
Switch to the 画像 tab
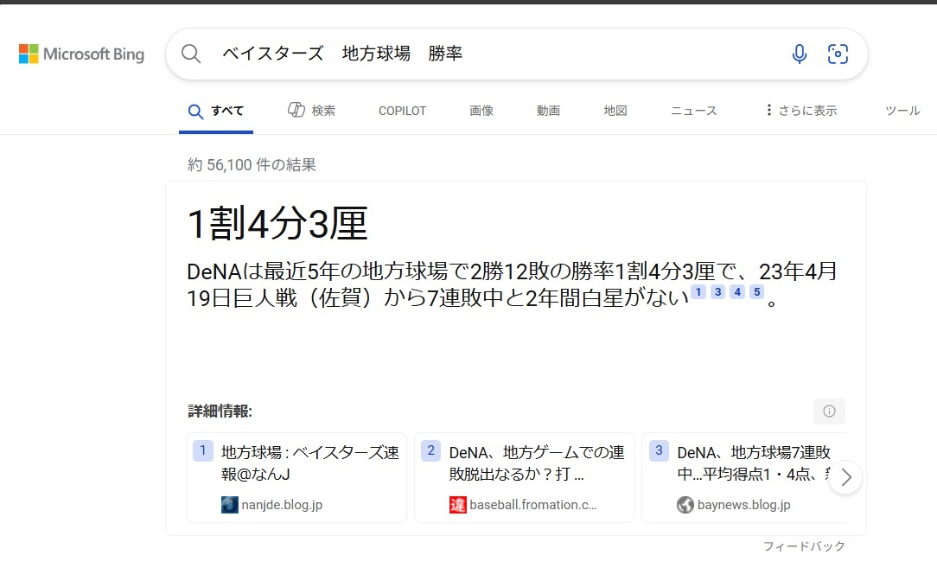(481, 111)
